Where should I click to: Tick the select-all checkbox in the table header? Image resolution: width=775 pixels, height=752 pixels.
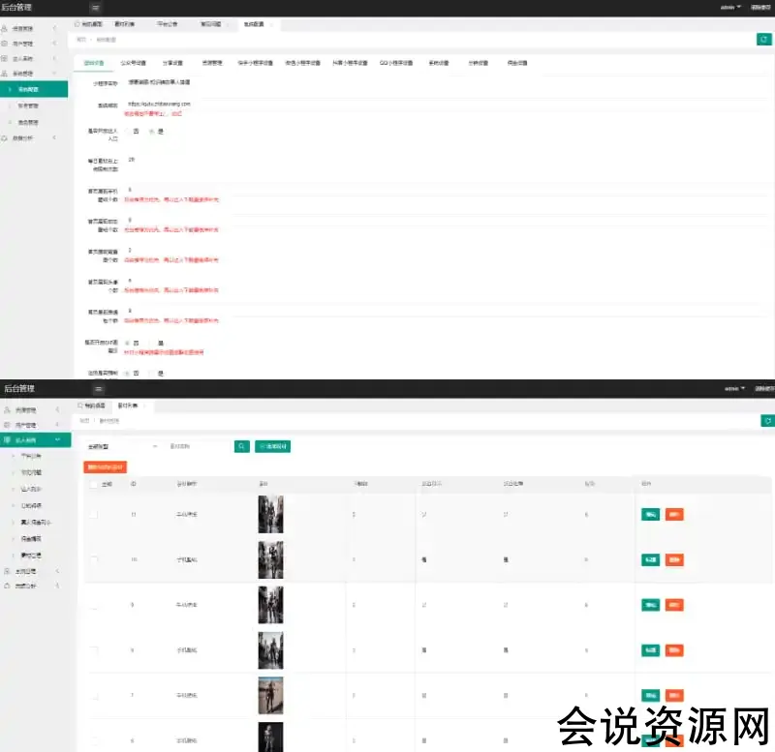coord(94,483)
